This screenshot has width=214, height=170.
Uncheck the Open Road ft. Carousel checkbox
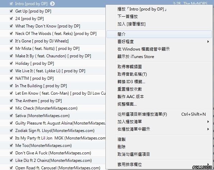click(11, 168)
